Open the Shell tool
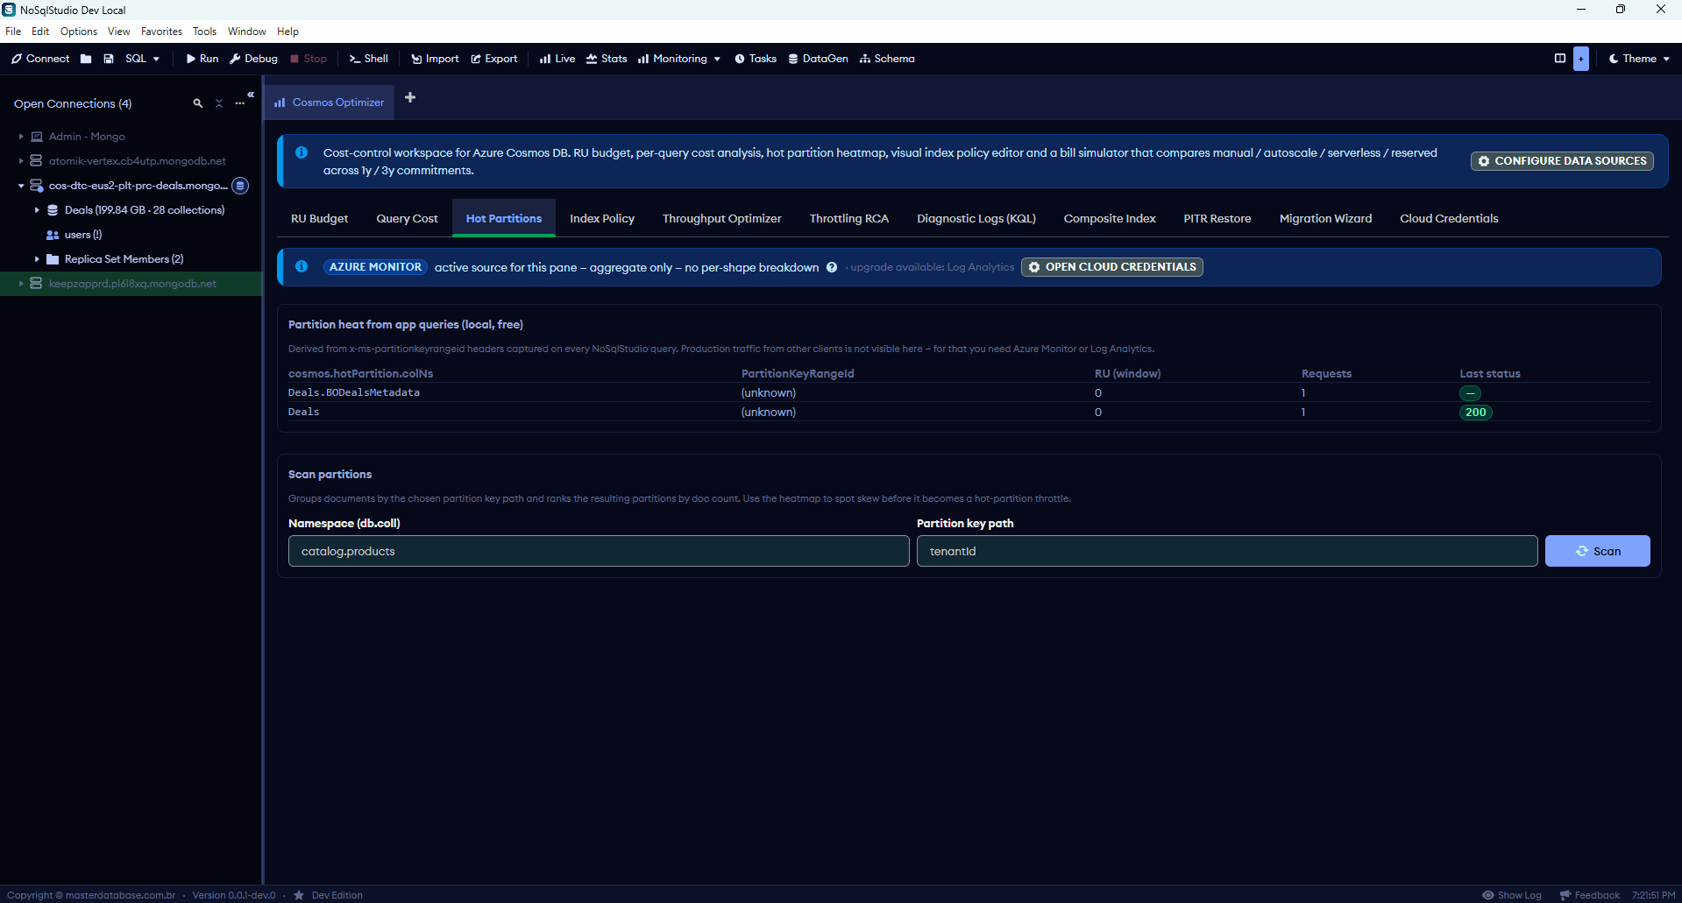Viewport: 1682px width, 903px height. pyautogui.click(x=369, y=59)
